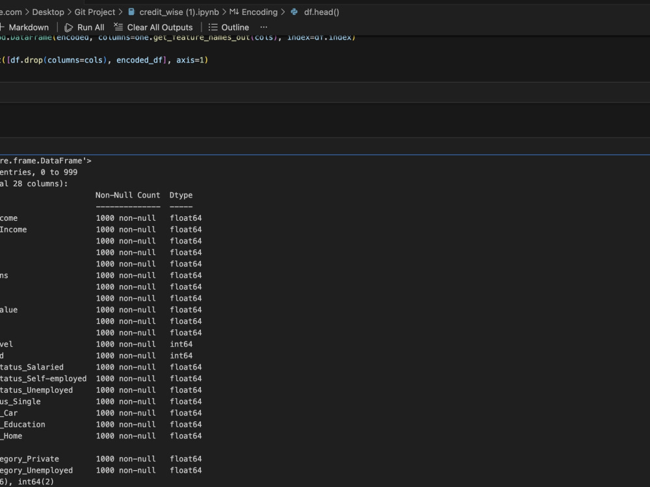Click the notebook file icon in breadcrumb
This screenshot has width=650, height=487.
[131, 12]
